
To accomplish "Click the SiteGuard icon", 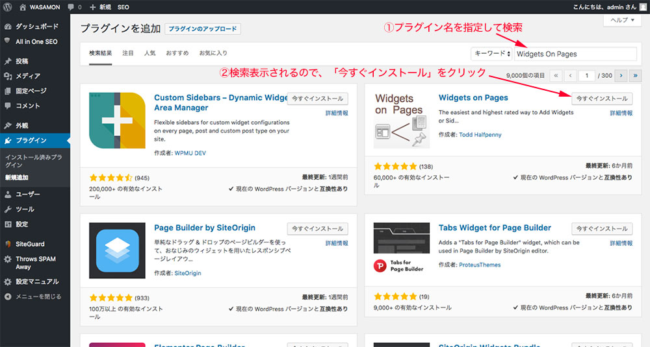I will 8,244.
